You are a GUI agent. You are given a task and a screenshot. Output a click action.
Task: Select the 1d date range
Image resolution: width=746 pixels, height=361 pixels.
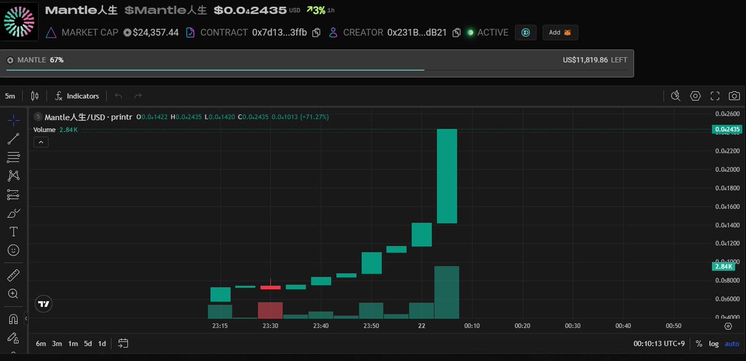coord(102,344)
